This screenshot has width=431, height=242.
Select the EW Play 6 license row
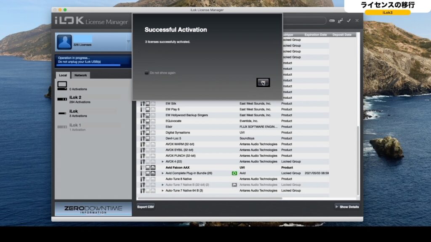click(233, 109)
